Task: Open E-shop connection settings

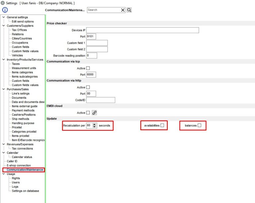Action: pos(19,166)
